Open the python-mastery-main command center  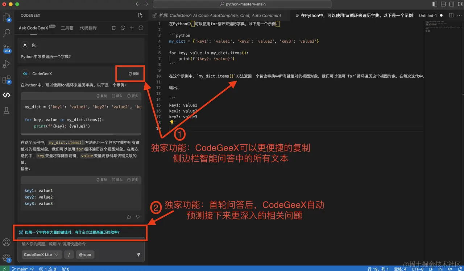tap(242, 4)
